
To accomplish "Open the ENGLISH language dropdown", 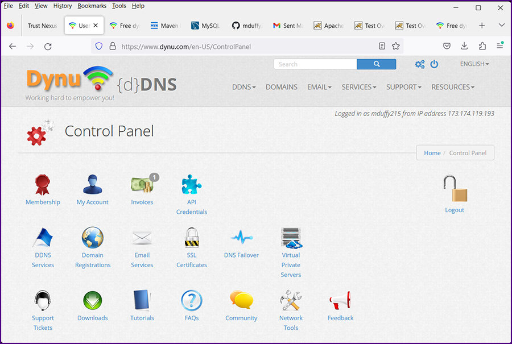I will point(474,64).
